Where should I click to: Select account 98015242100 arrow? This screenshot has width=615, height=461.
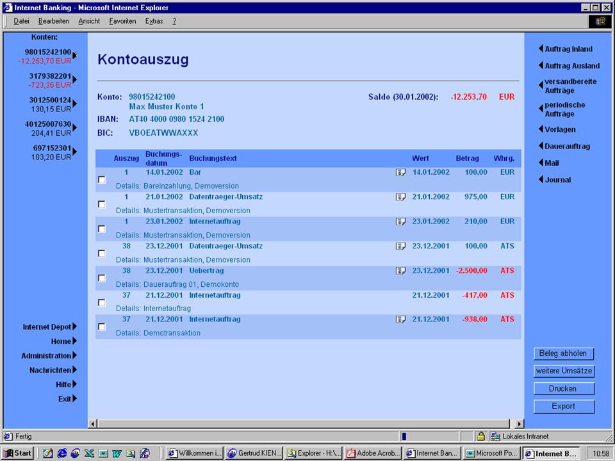click(x=74, y=56)
